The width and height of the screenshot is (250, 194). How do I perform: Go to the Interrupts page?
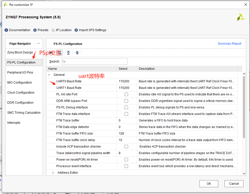pyautogui.click(x=14, y=122)
